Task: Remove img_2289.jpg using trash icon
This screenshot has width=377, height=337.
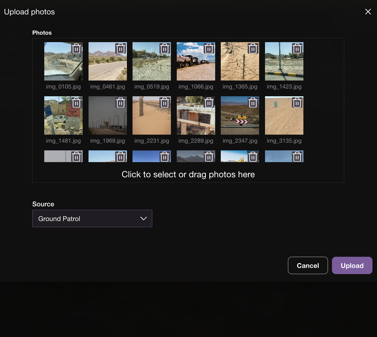Action: point(209,103)
